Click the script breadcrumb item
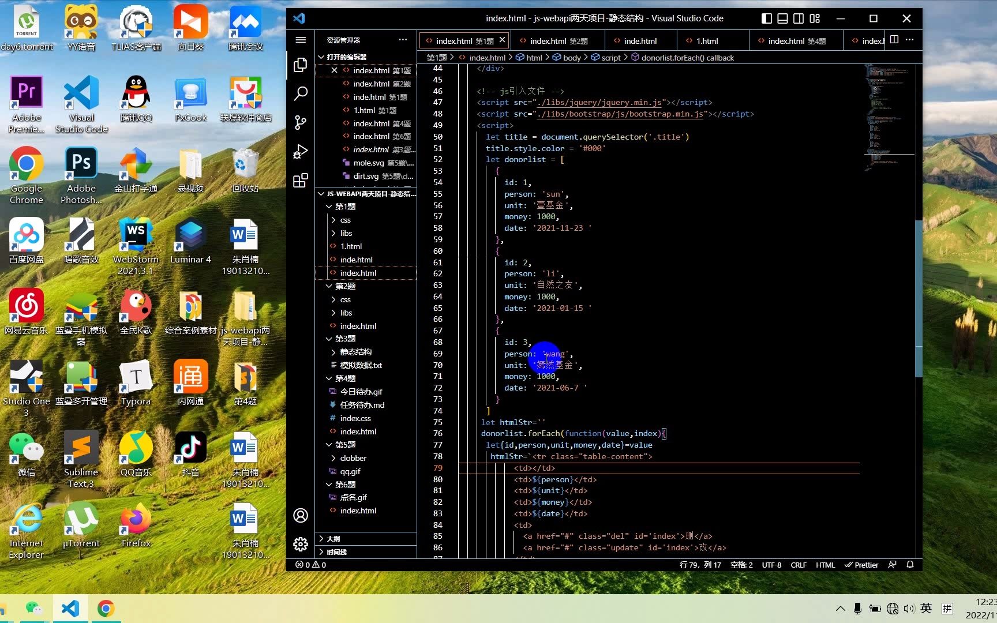 [x=606, y=58]
